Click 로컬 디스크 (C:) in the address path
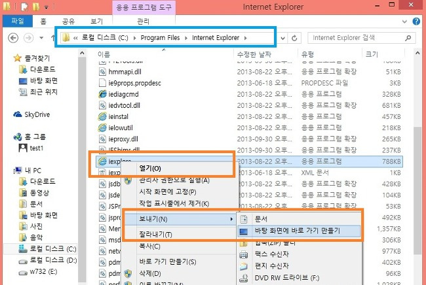This screenshot has width=426, height=285. tap(105, 38)
